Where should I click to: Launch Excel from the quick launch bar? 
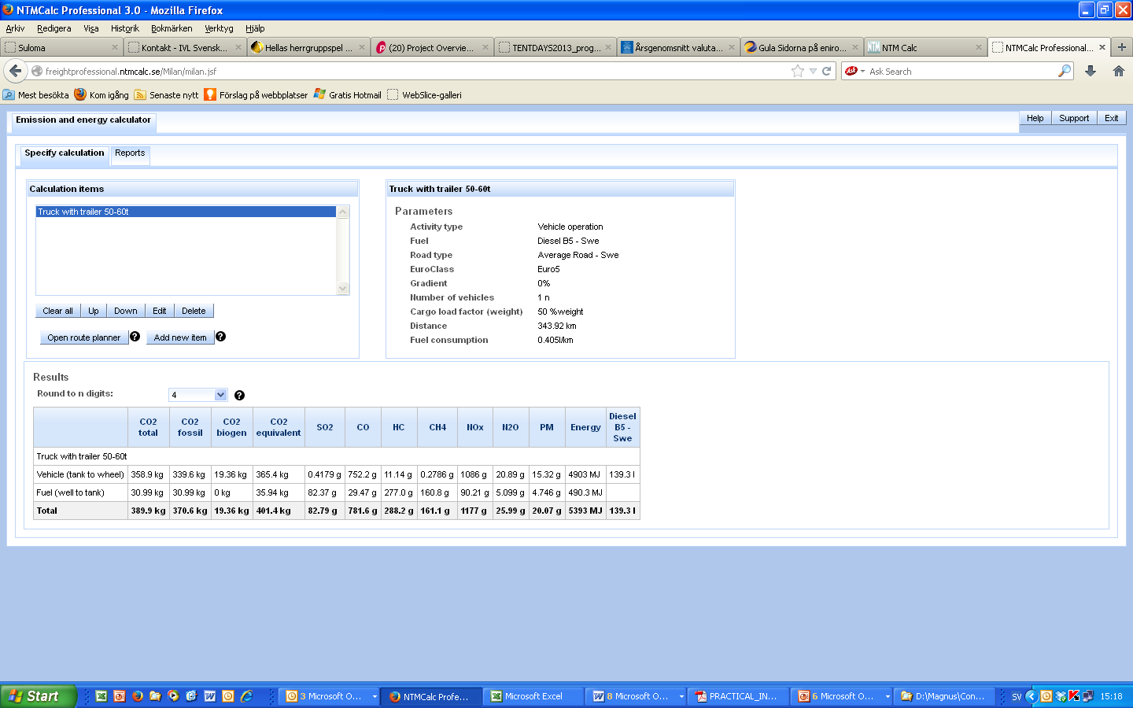[x=101, y=696]
